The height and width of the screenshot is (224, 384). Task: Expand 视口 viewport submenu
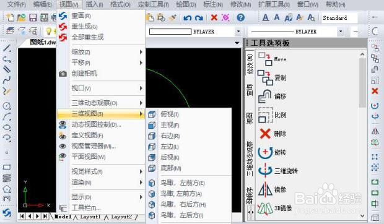click(x=101, y=88)
